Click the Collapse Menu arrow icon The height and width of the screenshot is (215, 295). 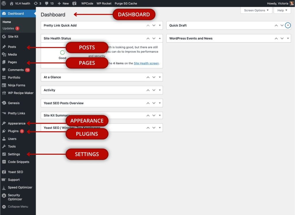click(4, 207)
